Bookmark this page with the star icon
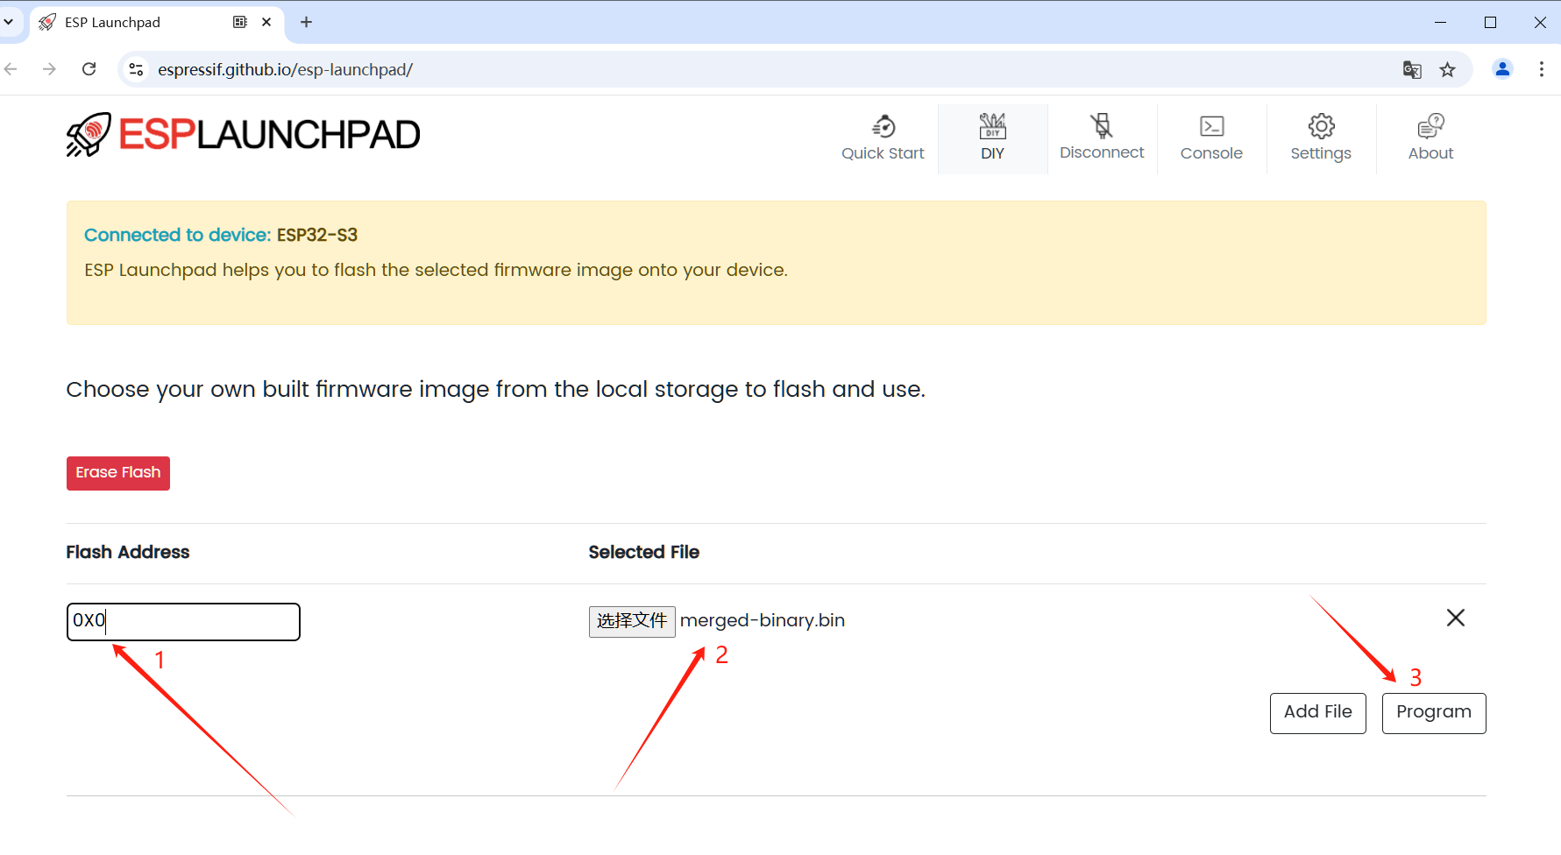Viewport: 1561px width, 855px height. click(1447, 70)
